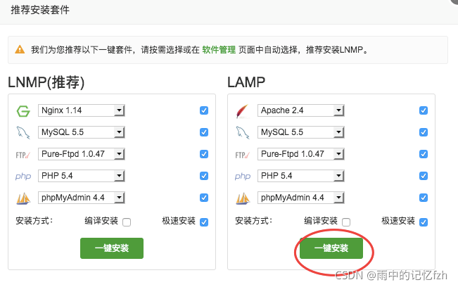The width and height of the screenshot is (458, 287).
Task: Open LAMP Pure-Ftpd 1.0.47 dropdown
Action: (301, 154)
